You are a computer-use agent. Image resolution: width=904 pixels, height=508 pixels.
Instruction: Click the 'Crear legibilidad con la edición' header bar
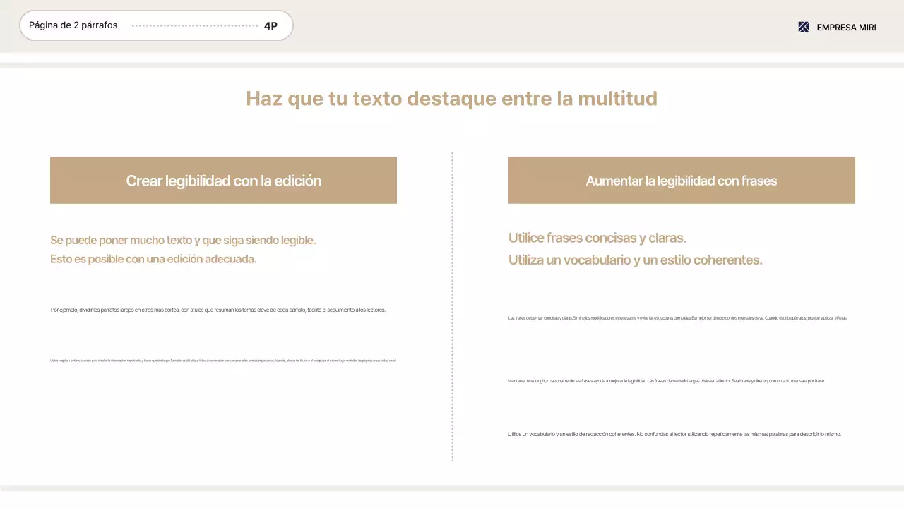[223, 181]
